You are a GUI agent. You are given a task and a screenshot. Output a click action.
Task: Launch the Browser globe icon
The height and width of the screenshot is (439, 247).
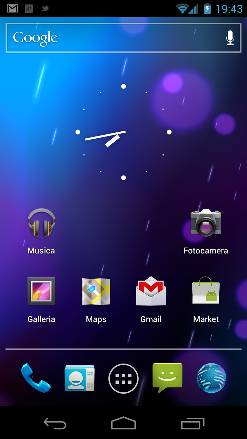coord(211,378)
